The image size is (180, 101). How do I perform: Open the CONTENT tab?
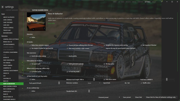(x=140, y=2)
